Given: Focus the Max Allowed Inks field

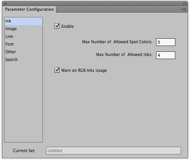Looking at the screenshot, I should tap(166, 55).
